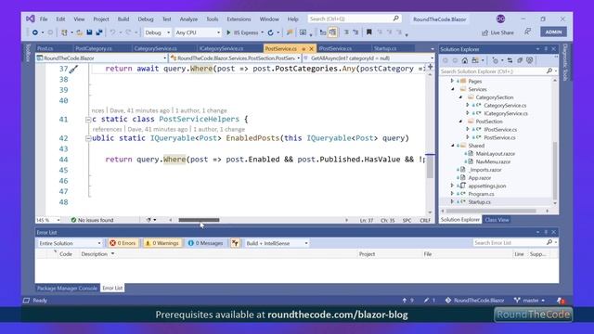The width and height of the screenshot is (594, 334).
Task: Click the Open File folder icon
Action: tap(80, 32)
